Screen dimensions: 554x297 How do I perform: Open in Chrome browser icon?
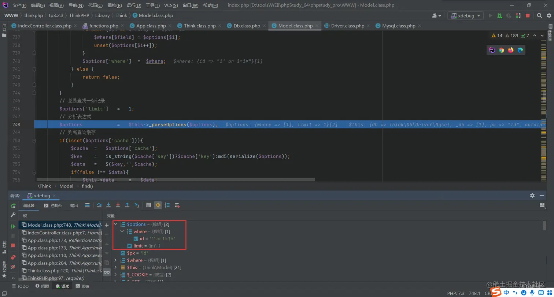tap(501, 50)
